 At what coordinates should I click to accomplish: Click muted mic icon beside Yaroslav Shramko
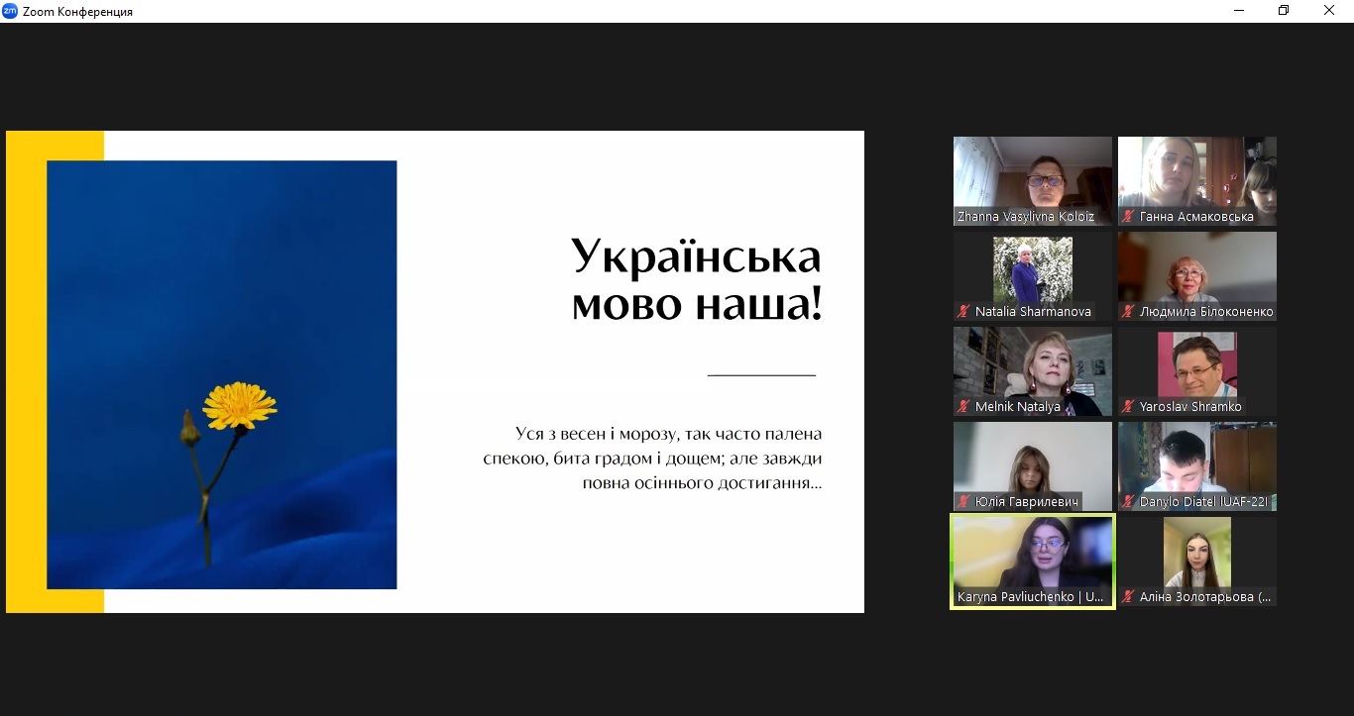click(1127, 407)
